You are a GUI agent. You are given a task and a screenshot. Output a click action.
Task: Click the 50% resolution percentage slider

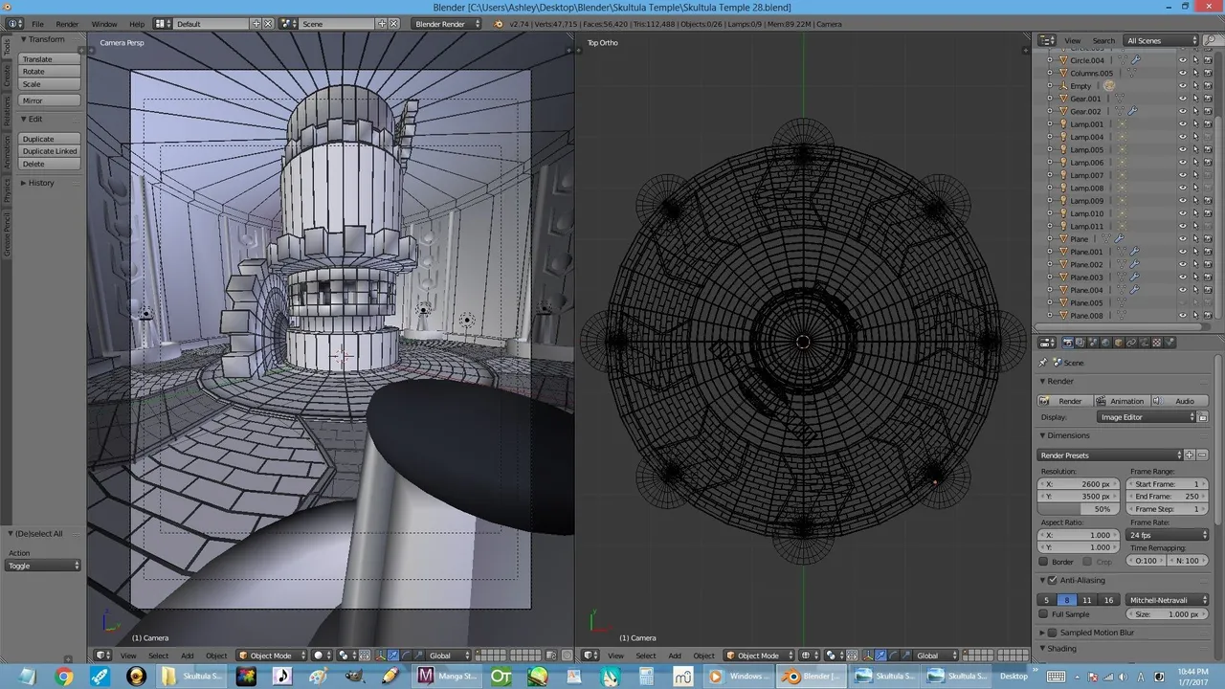[x=1080, y=509]
